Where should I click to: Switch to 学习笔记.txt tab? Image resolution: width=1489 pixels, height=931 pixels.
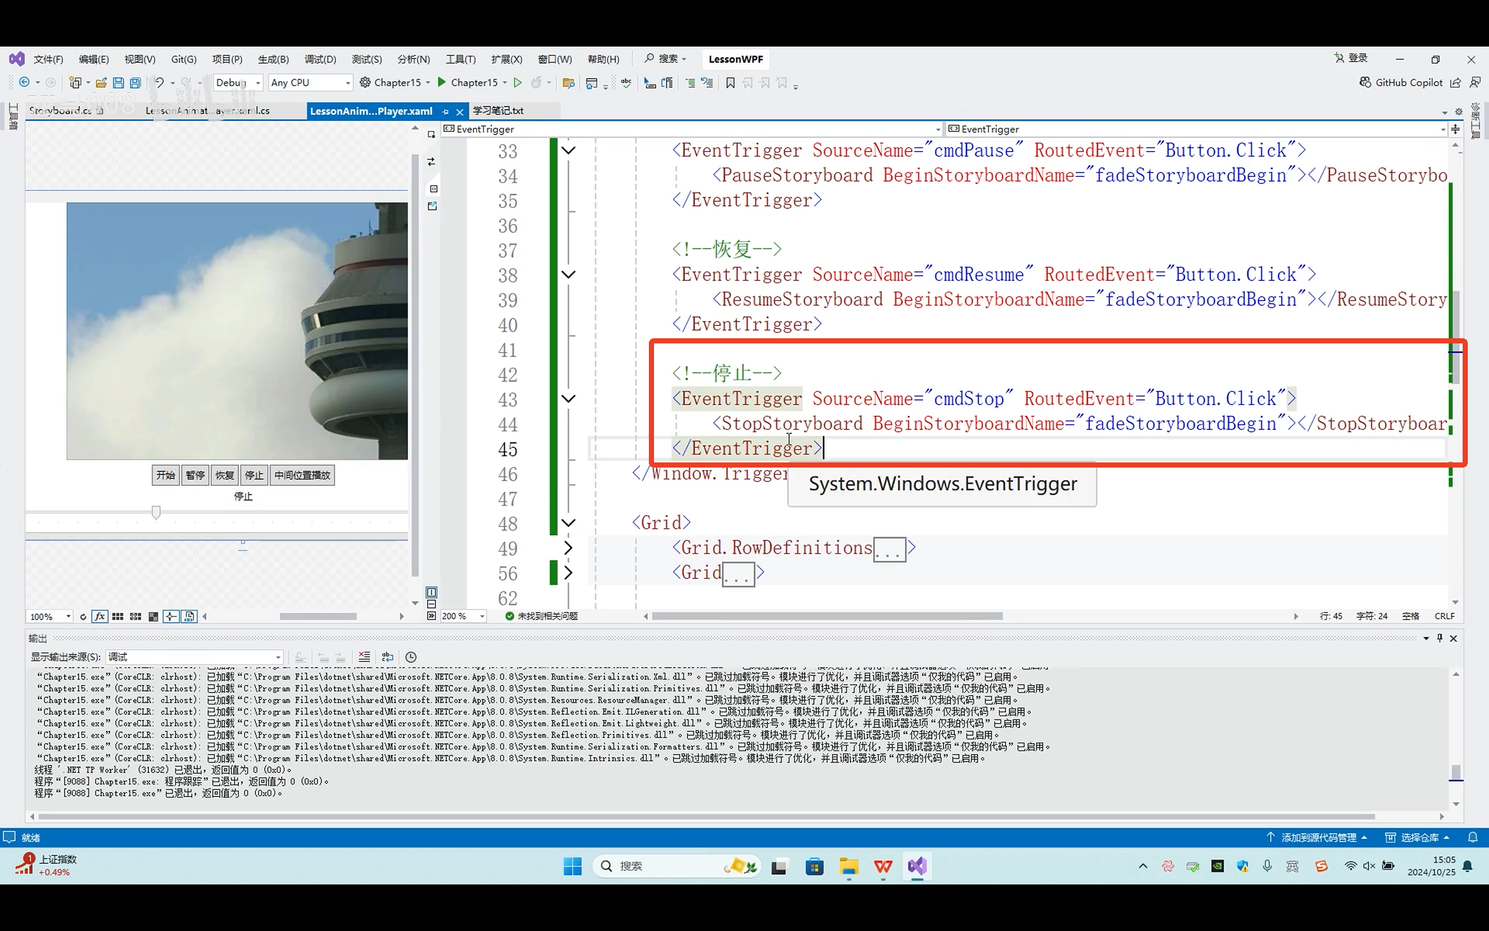[x=498, y=111]
